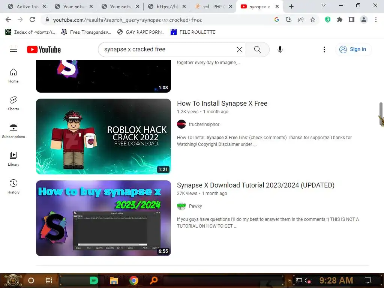Image resolution: width=384 pixels, height=288 pixels.
Task: Open Chrome from the taskbar
Action: pyautogui.click(x=134, y=280)
